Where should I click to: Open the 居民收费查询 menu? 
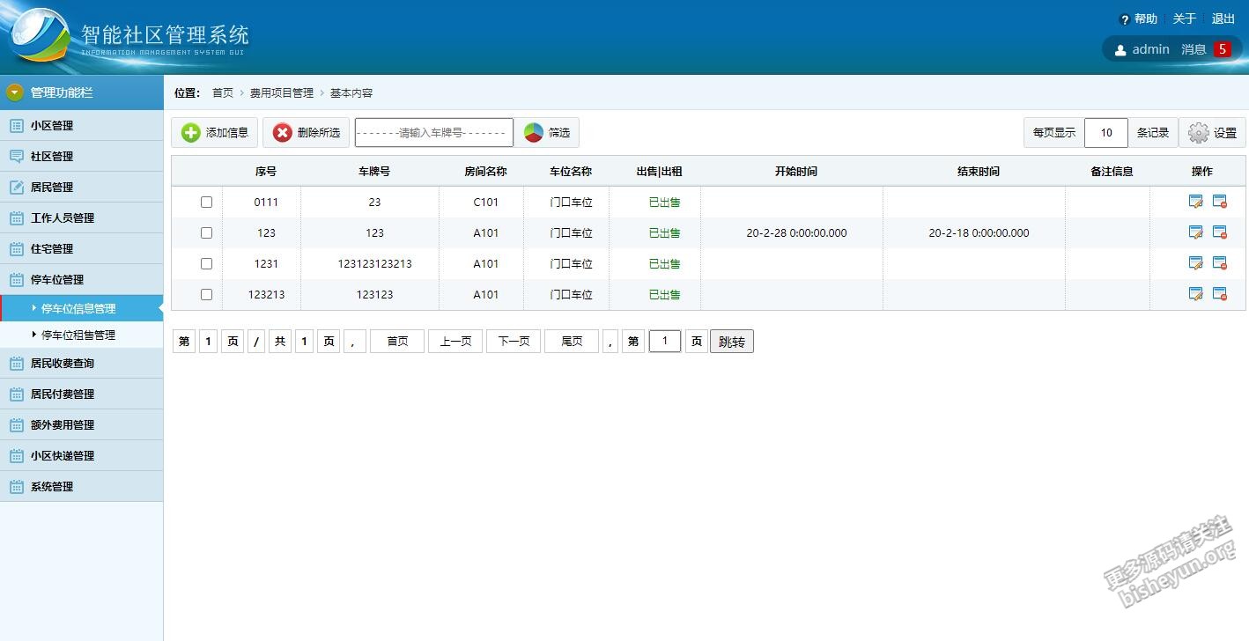point(82,363)
